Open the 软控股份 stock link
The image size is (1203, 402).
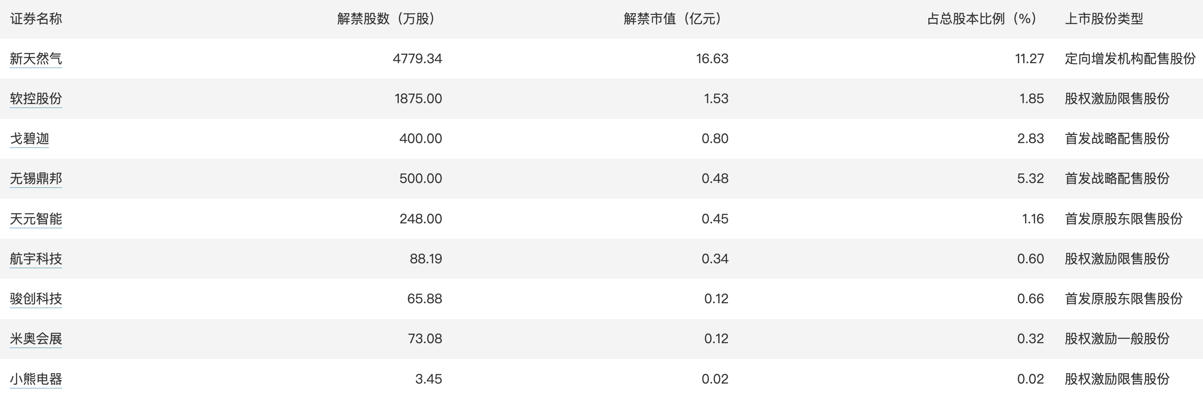pyautogui.click(x=36, y=98)
